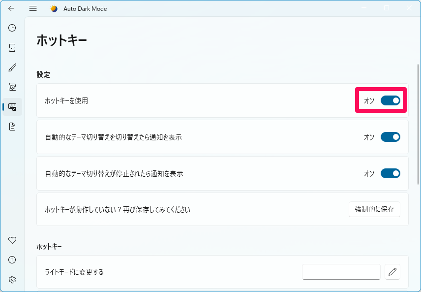This screenshot has width=421, height=292.
Task: Turn off the ホットキーを使用 toggle
Action: [390, 100]
